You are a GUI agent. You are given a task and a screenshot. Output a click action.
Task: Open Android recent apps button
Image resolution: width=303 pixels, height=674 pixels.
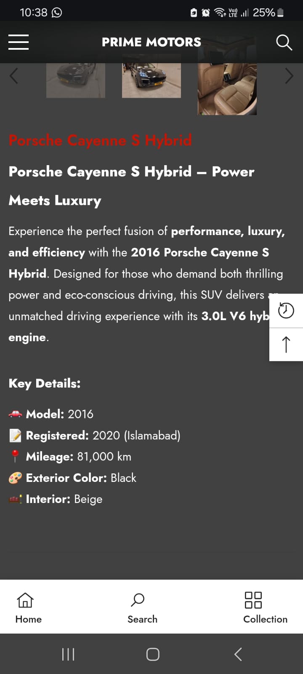click(68, 654)
